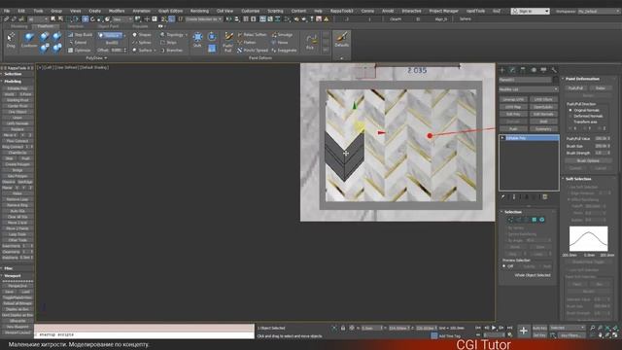The image size is (622, 350).
Task: Open the Workspaces dropdown
Action: pyautogui.click(x=599, y=11)
